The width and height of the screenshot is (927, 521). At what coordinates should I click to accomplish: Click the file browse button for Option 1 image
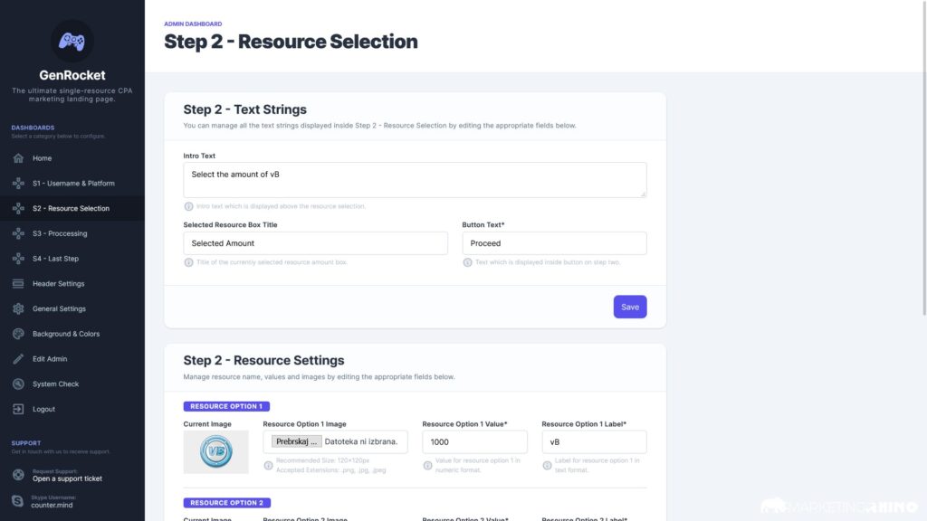pos(298,441)
